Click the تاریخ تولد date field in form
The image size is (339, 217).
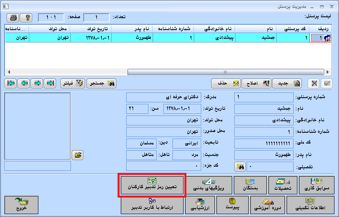coord(182,108)
